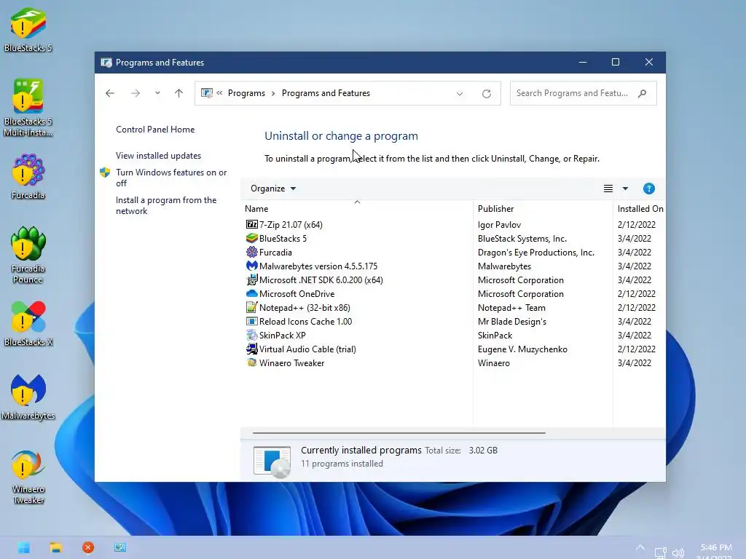Open Furcadia Pounce desktop icon

[x=28, y=255]
